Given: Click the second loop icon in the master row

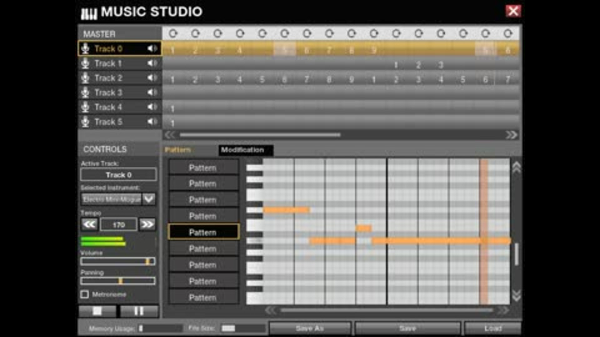Looking at the screenshot, I should pyautogui.click(x=195, y=34).
